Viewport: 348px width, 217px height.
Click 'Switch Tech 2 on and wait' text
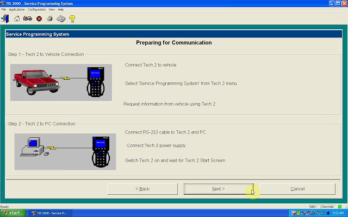175,161
